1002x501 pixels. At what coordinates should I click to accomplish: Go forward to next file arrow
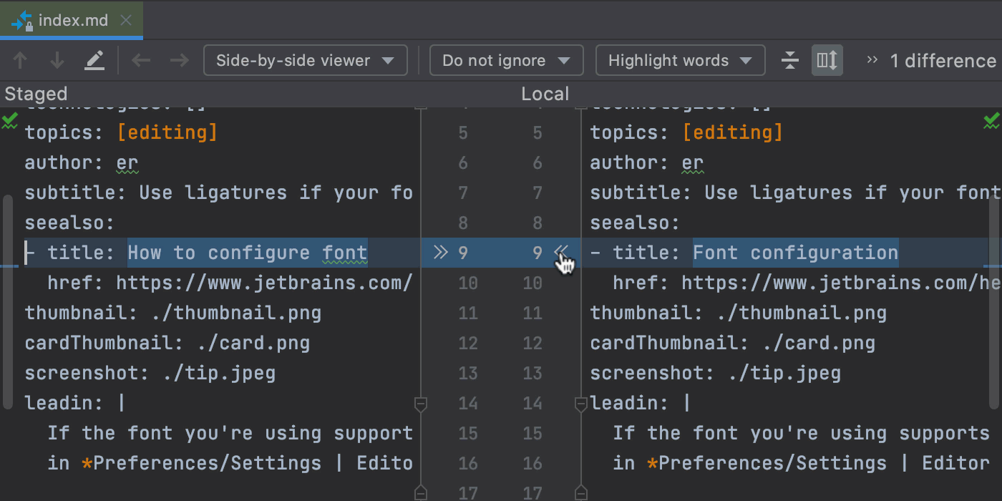click(x=179, y=61)
